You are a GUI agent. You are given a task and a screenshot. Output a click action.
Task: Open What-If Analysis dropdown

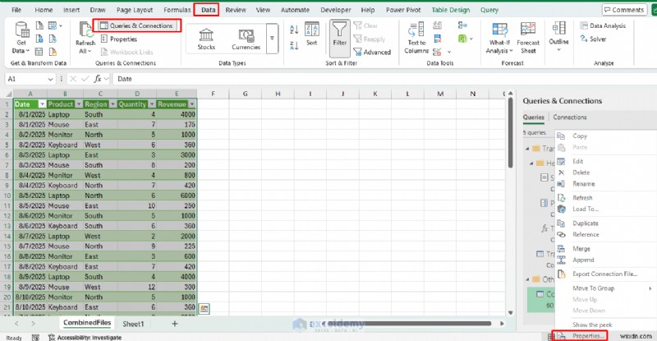[x=499, y=39]
